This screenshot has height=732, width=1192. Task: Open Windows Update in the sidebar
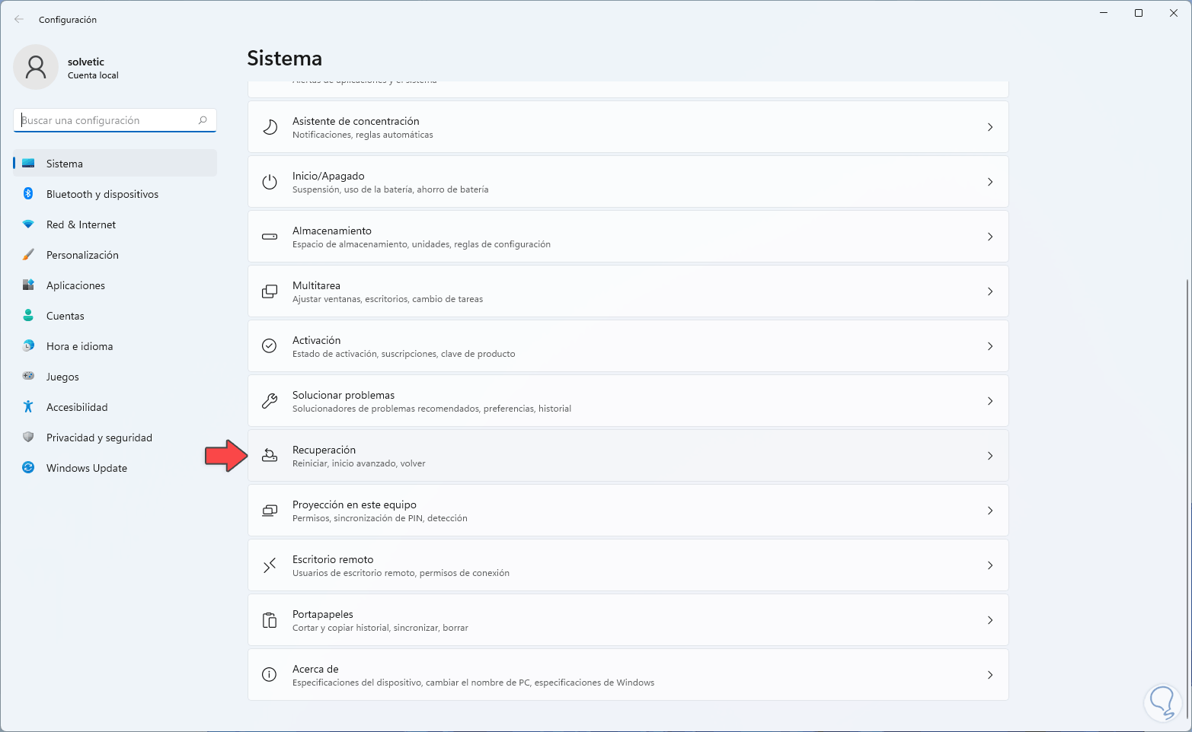pos(86,468)
